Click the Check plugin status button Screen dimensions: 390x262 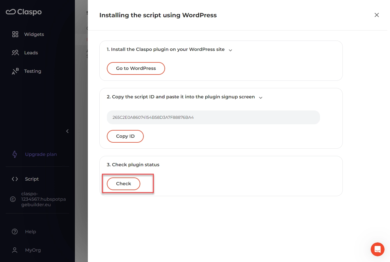coord(124,184)
